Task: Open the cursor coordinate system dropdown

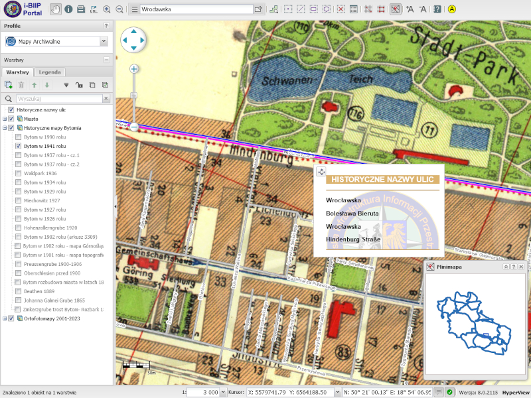Action: [x=337, y=392]
